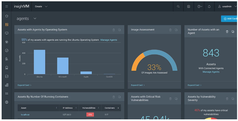Open the Automation icon in sidebar
The image size is (238, 121).
[7, 59]
